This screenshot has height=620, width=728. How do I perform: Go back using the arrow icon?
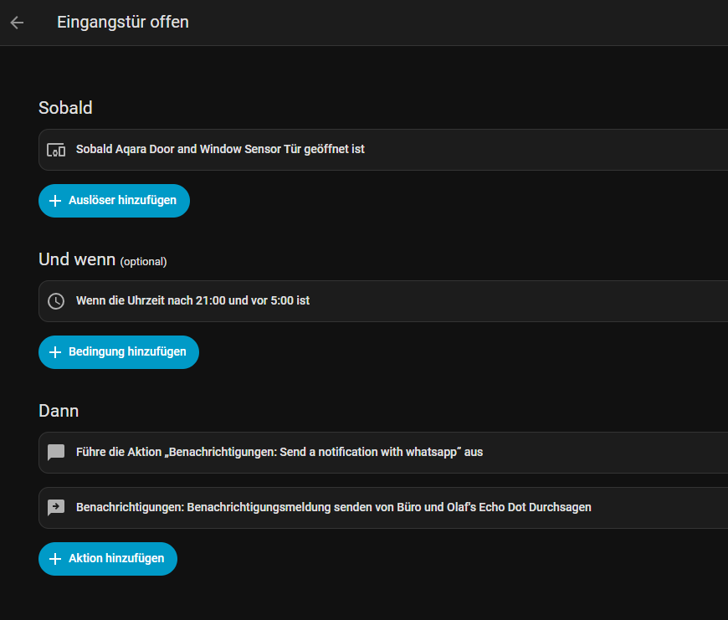coord(17,23)
